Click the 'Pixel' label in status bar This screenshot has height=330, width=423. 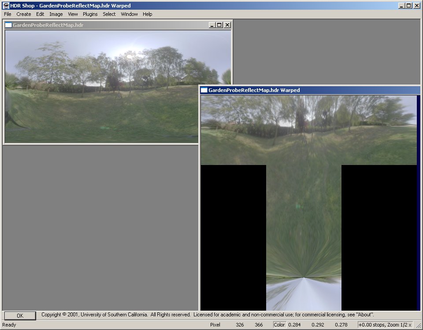[x=215, y=325]
